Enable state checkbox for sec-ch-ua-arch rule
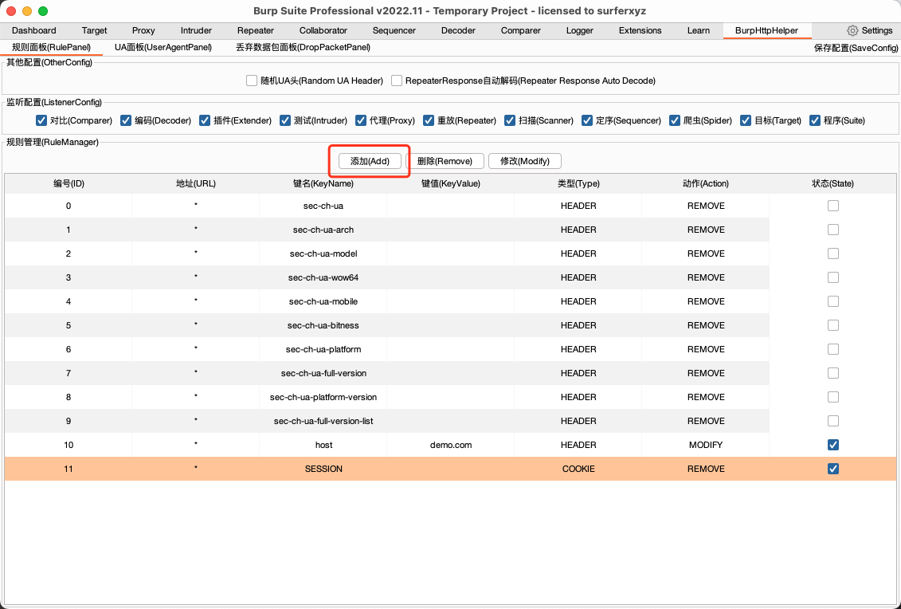The height and width of the screenshot is (609, 901). (x=833, y=230)
